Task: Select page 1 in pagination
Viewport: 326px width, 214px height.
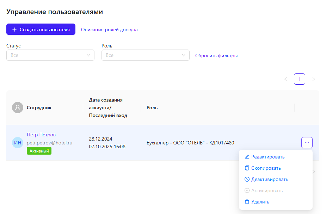Action: 300,79
